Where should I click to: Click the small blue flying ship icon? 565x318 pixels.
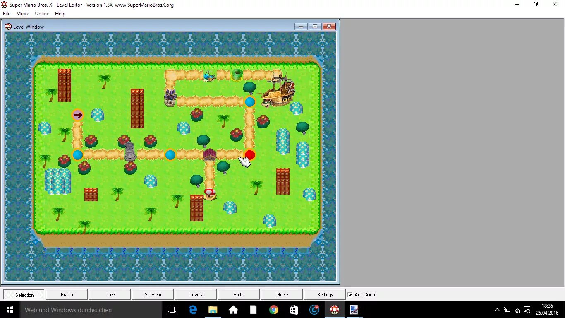point(210,76)
